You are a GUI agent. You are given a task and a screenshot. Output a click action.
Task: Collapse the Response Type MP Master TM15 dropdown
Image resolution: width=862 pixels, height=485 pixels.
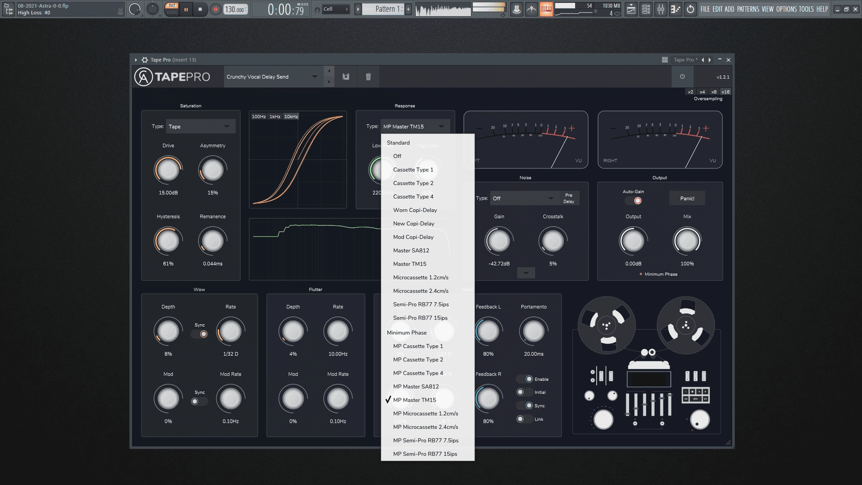pyautogui.click(x=415, y=127)
